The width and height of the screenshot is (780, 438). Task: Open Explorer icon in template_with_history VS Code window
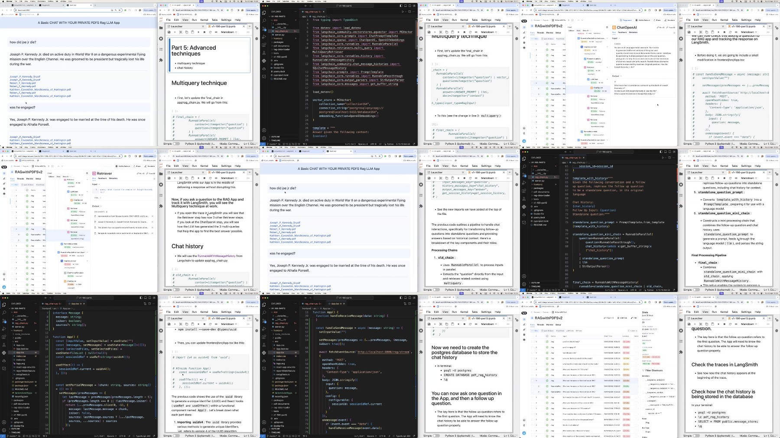(524, 159)
